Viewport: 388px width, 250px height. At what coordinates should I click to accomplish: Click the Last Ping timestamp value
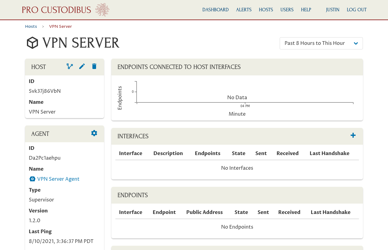coord(61,241)
